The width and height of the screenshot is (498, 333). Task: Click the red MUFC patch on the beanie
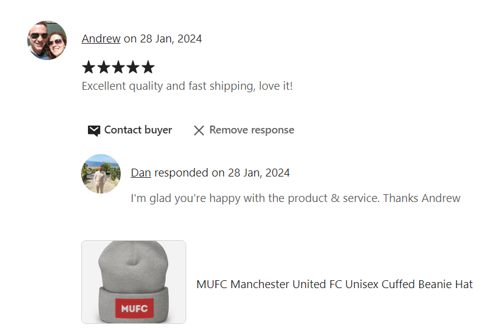(x=134, y=308)
